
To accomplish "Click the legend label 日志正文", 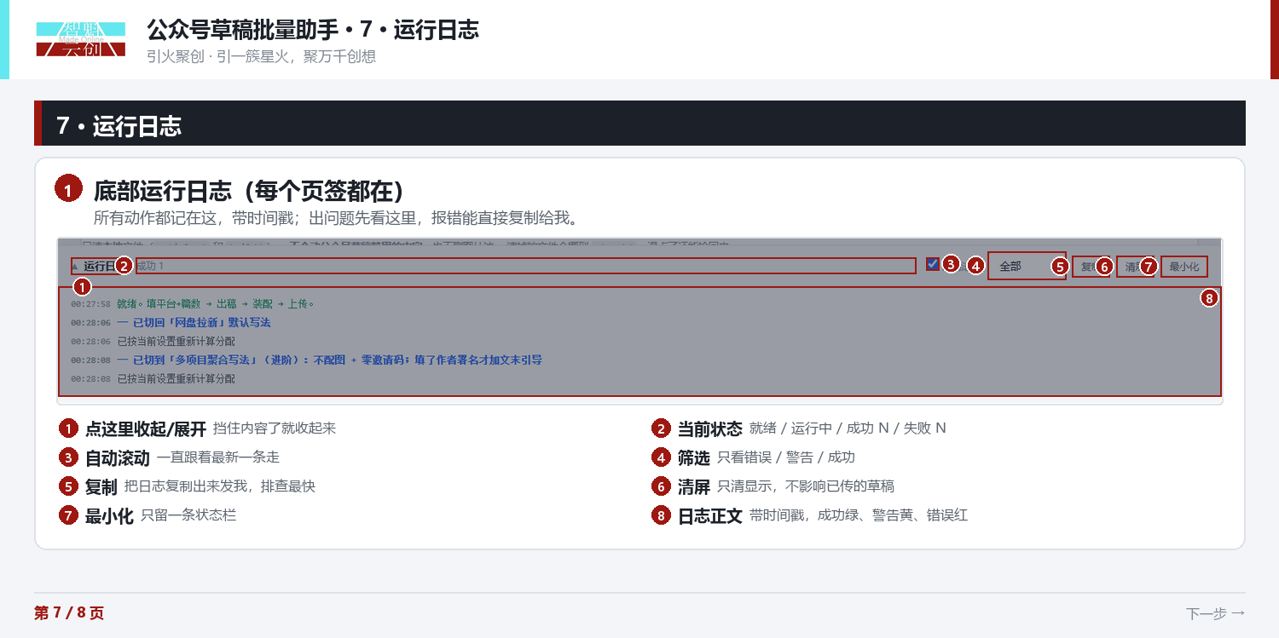I will (x=710, y=516).
